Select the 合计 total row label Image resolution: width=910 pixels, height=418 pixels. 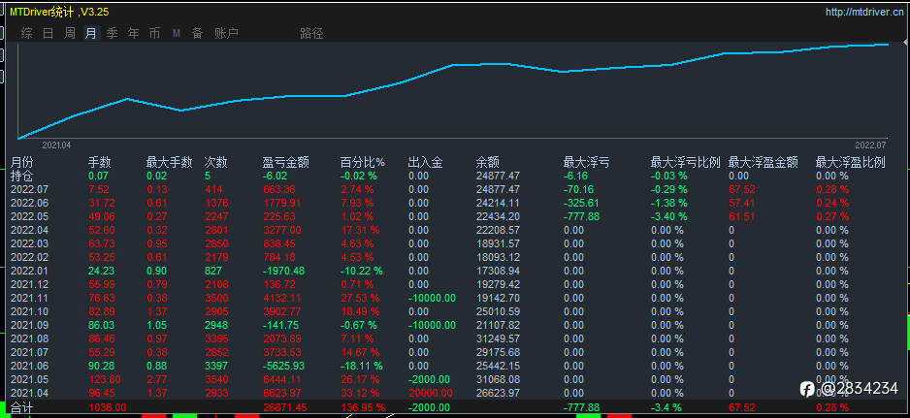(22, 407)
